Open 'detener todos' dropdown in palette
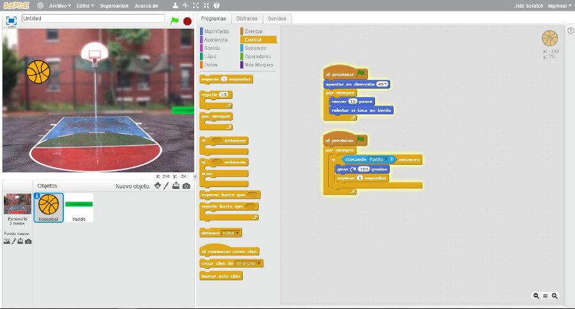 [x=231, y=233]
